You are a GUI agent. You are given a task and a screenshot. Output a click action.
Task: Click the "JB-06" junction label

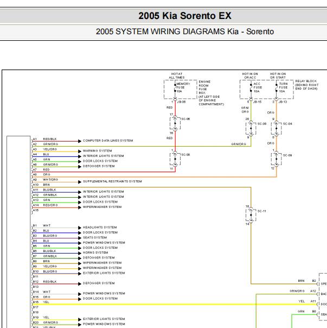(x=181, y=102)
